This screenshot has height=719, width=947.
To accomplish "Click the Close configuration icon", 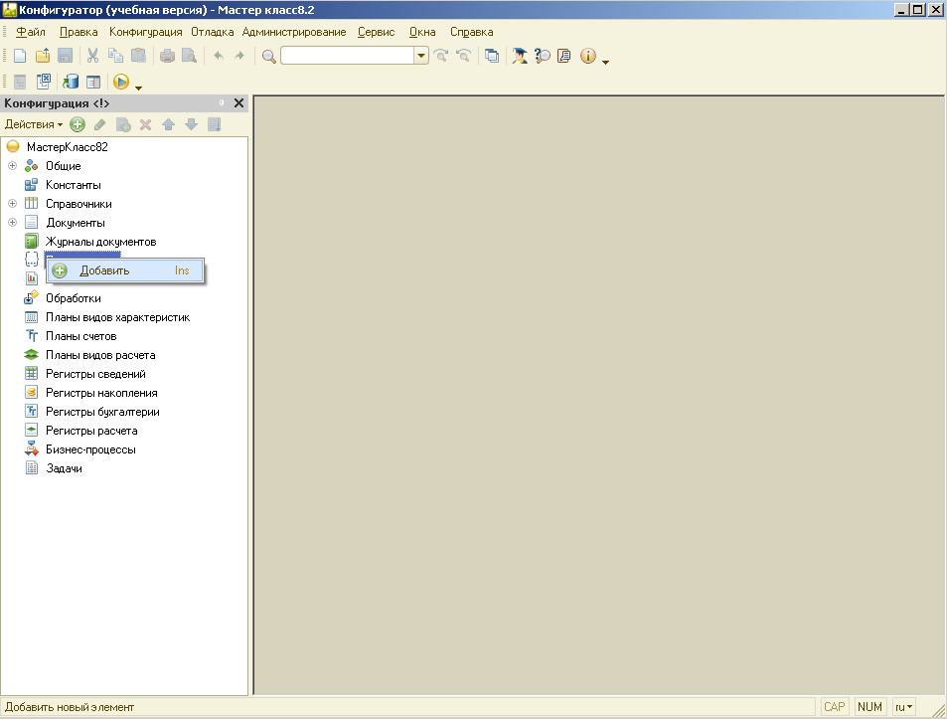I will point(44,82).
